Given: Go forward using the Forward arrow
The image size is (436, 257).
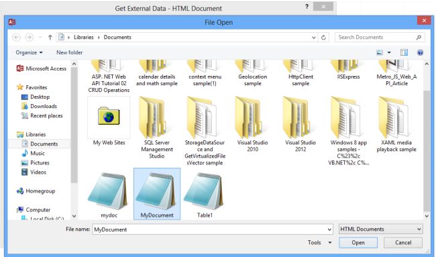Looking at the screenshot, I should [30, 38].
